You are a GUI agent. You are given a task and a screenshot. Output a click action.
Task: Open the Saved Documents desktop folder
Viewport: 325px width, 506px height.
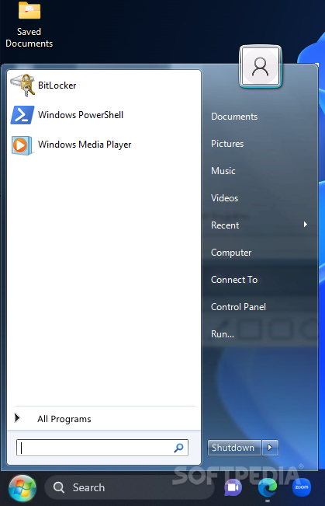(x=29, y=24)
